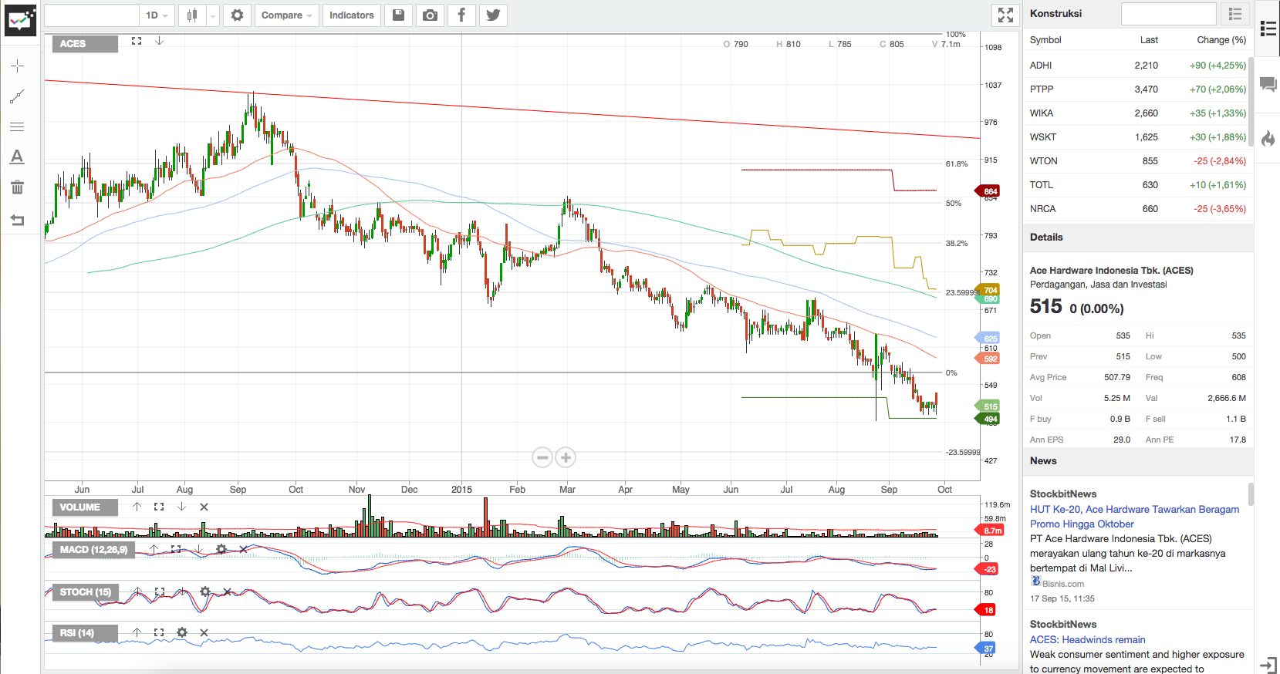Image resolution: width=1280 pixels, height=674 pixels.
Task: Share the chart on Twitter
Action: (x=493, y=15)
